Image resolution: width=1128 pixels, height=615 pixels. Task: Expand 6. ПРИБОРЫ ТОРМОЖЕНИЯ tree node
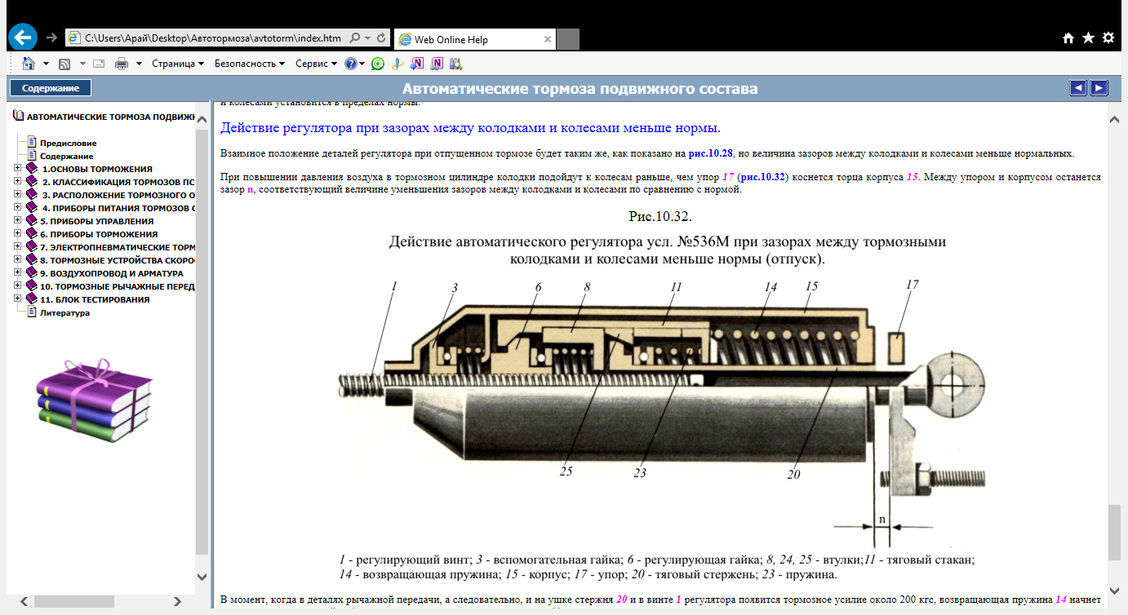(18, 234)
